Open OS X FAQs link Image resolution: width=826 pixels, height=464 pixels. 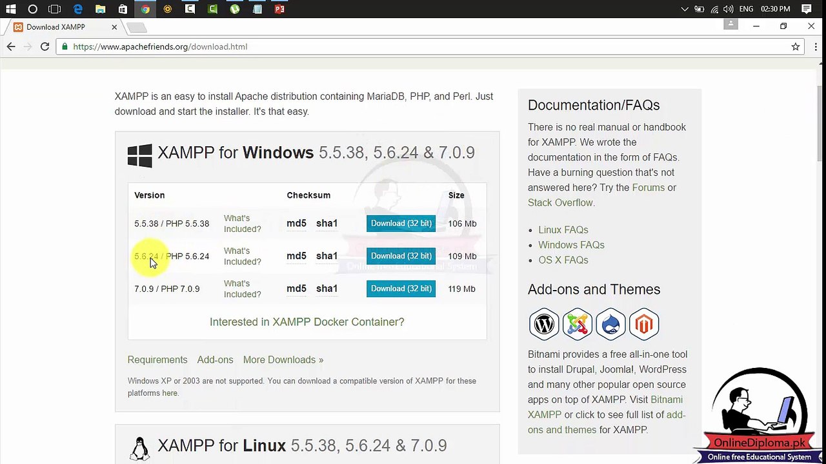pyautogui.click(x=563, y=260)
